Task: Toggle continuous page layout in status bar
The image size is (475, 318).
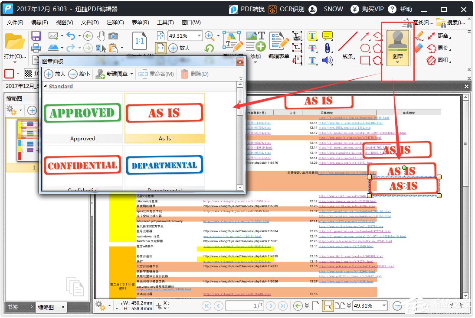Action: coord(328,306)
